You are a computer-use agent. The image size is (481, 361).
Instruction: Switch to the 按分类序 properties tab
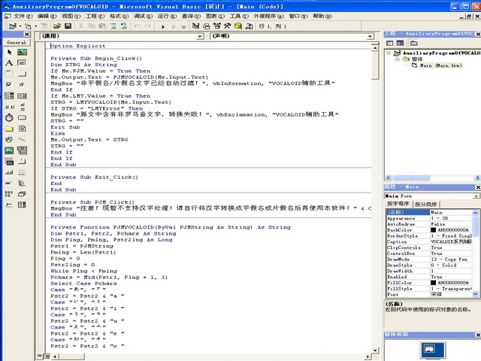[x=426, y=204]
